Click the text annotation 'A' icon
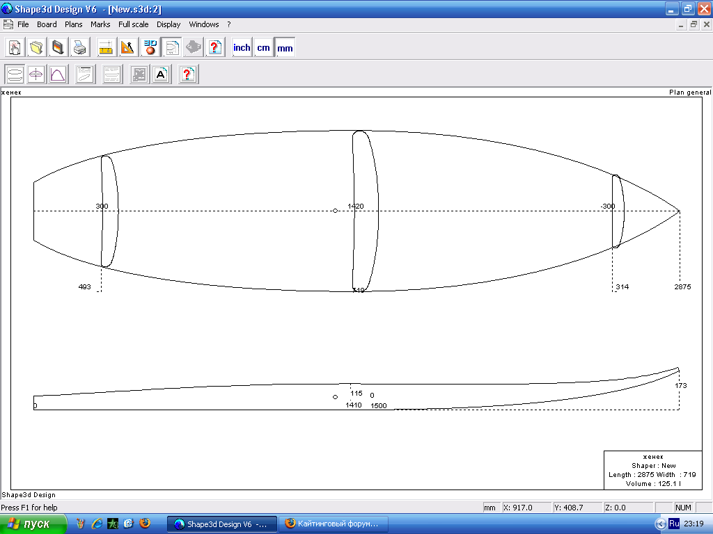This screenshot has height=534, width=713. [161, 74]
